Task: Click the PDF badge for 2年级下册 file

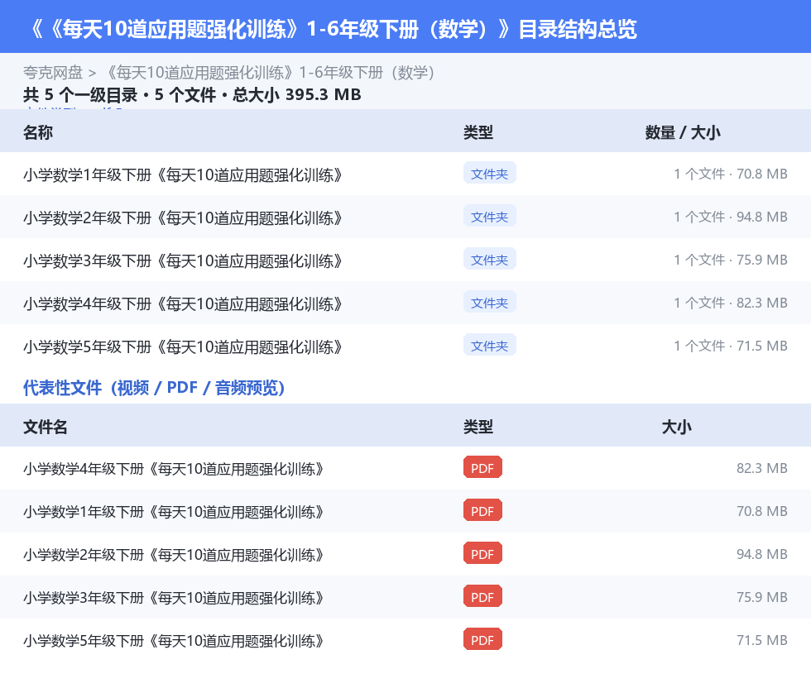Action: coord(482,553)
